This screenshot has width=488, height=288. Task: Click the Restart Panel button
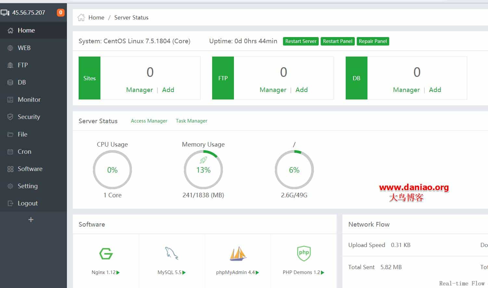pyautogui.click(x=337, y=41)
